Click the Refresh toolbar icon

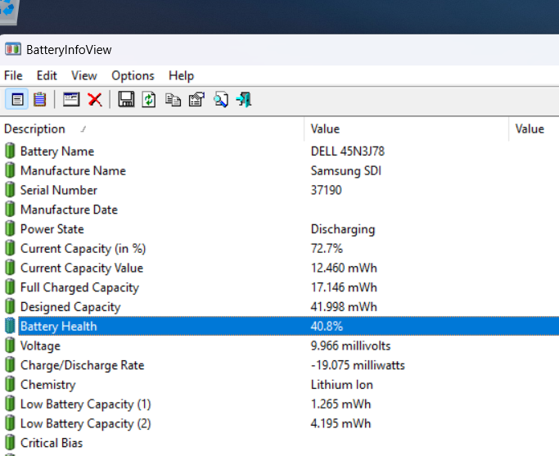(149, 100)
